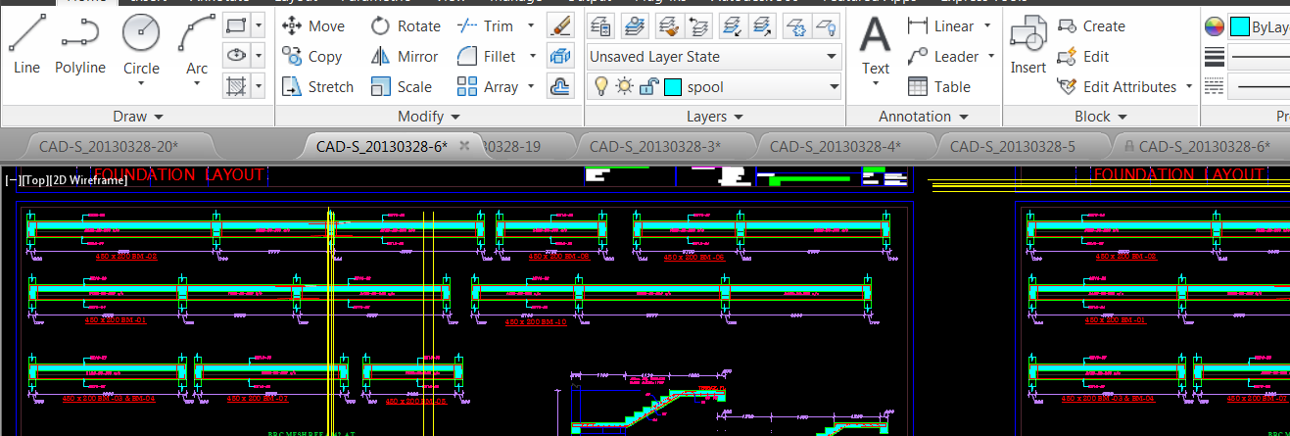Expand the Modify panel title
Screen dimensions: 1290x436
tap(429, 116)
